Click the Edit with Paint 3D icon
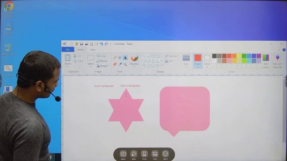This screenshot has height=161, width=287. (x=278, y=58)
